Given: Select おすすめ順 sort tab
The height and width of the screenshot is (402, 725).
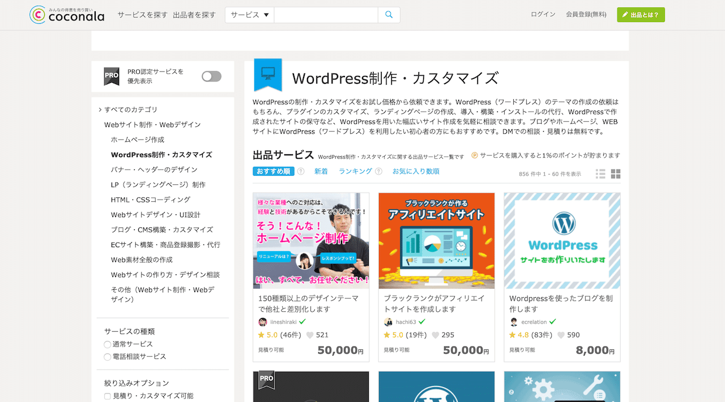Looking at the screenshot, I should [x=274, y=171].
